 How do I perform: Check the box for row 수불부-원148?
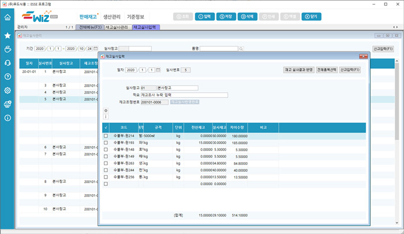click(106, 150)
